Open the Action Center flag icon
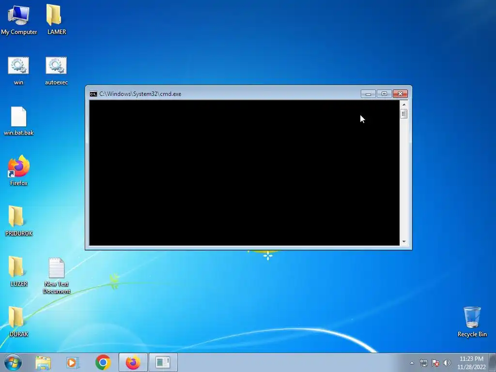This screenshot has height=372, width=496. (435, 363)
